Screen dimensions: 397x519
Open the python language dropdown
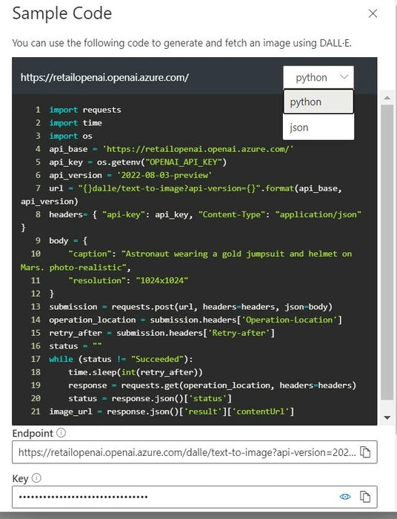click(x=318, y=77)
